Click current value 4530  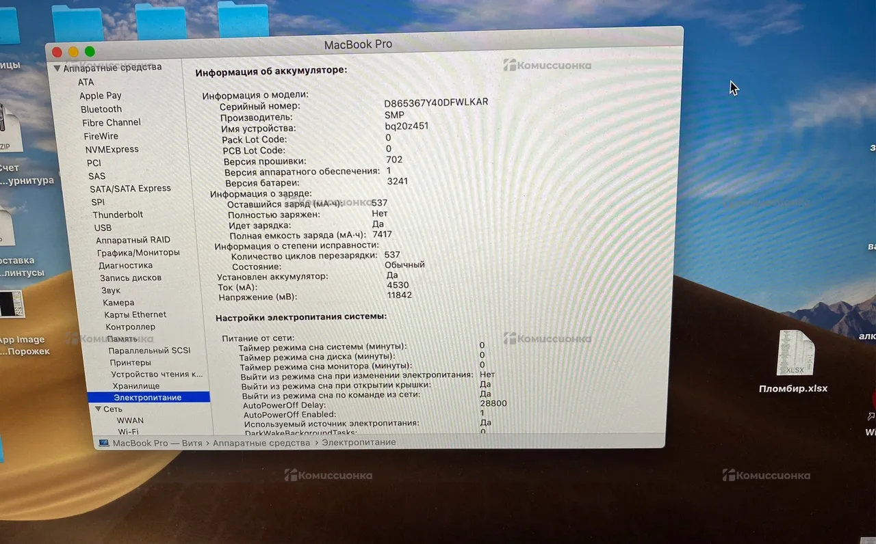tap(398, 285)
